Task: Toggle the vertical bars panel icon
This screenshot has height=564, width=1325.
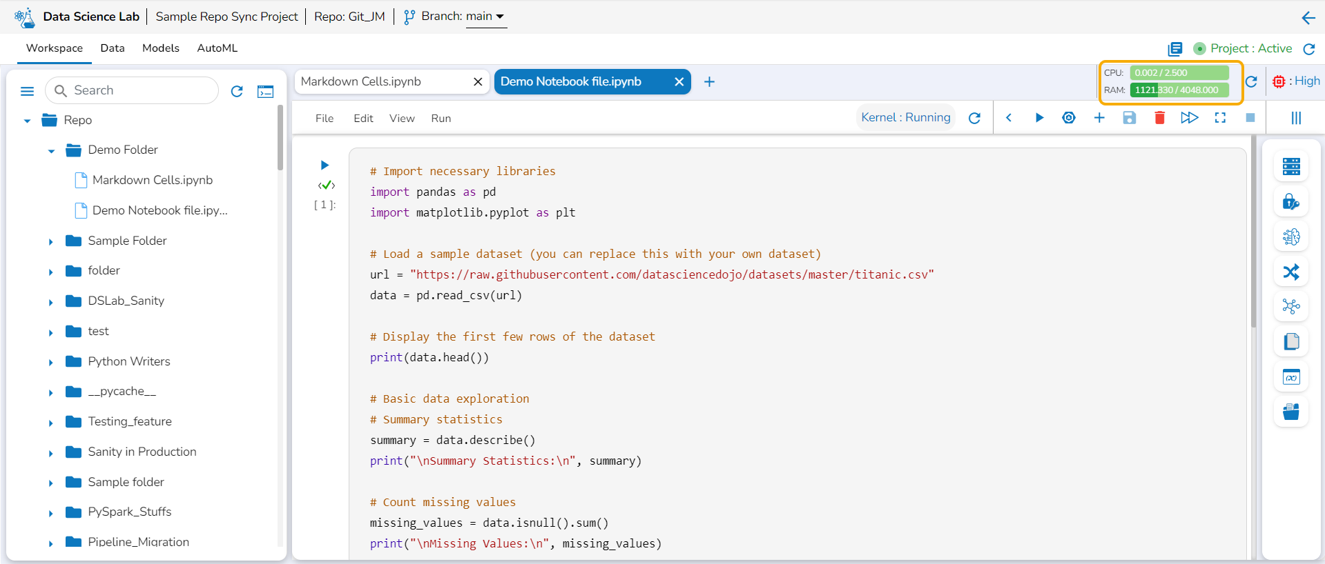Action: (x=1296, y=118)
